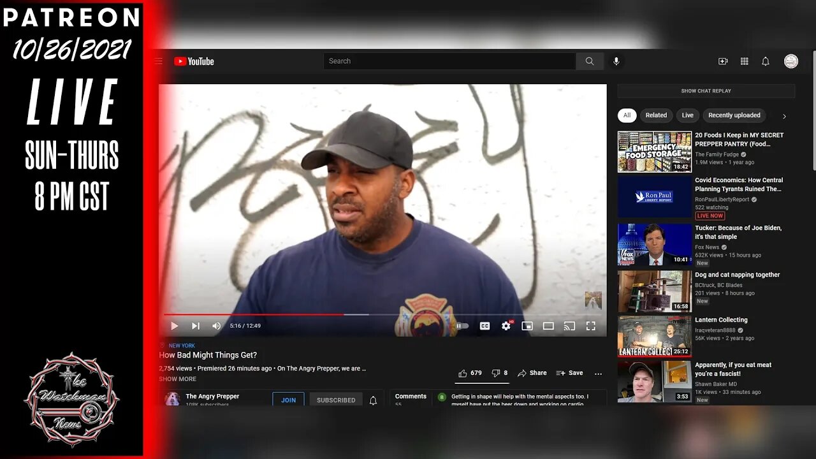Screen dimensions: 816x459
Task: Click Shawn Baker MD channel name
Action: pos(716,384)
